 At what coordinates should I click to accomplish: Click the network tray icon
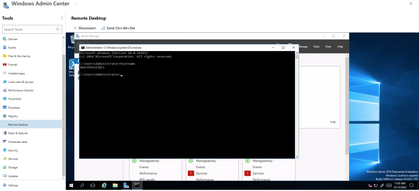point(376,185)
